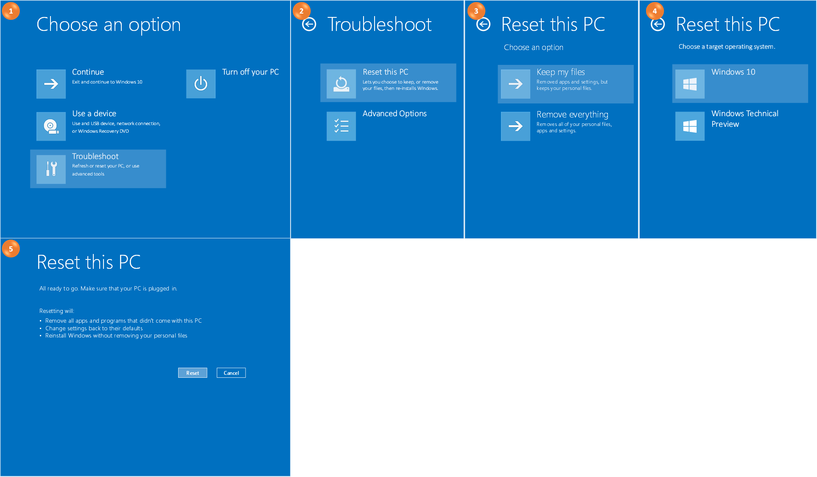Go back from the choose an option Reset screen
This screenshot has width=817, height=477.
(483, 25)
